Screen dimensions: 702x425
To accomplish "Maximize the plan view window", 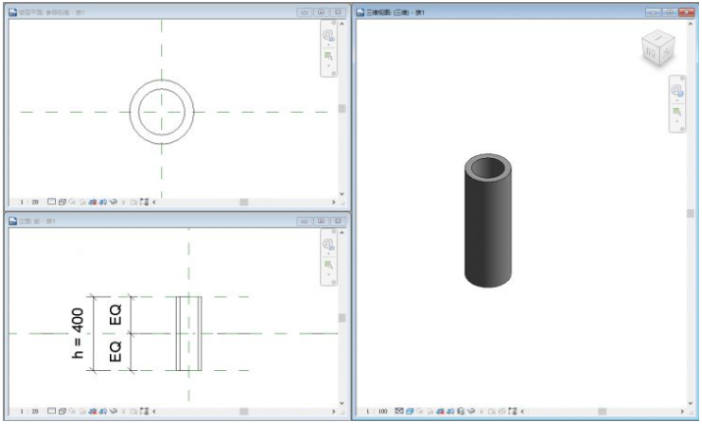I will click(321, 12).
